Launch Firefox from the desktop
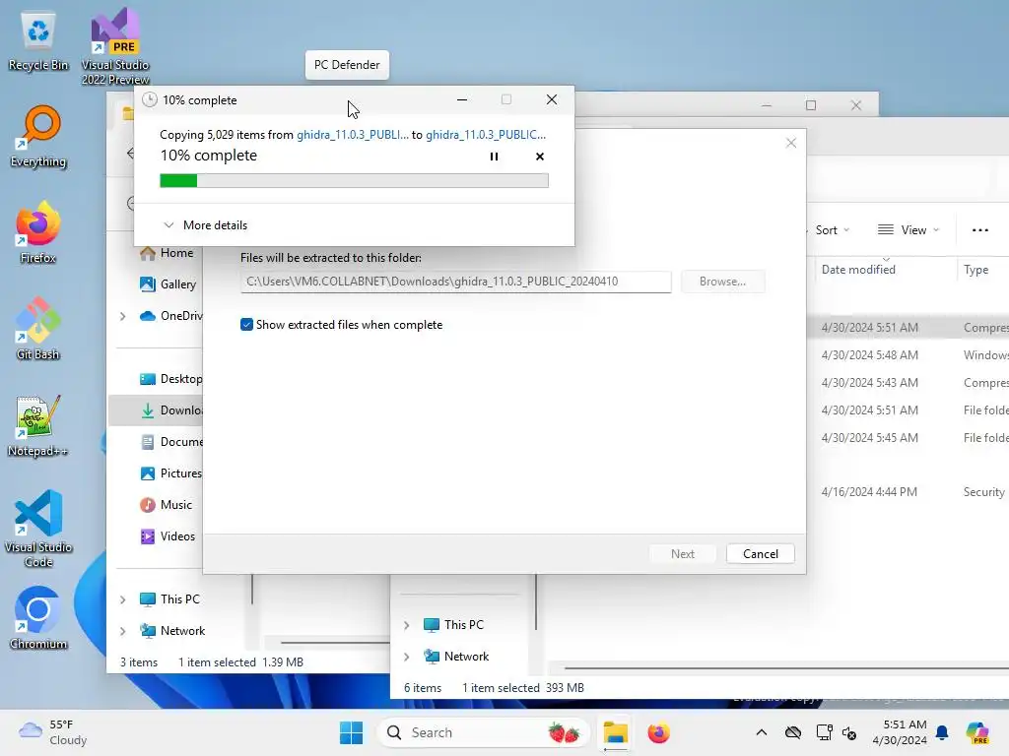 (x=38, y=232)
